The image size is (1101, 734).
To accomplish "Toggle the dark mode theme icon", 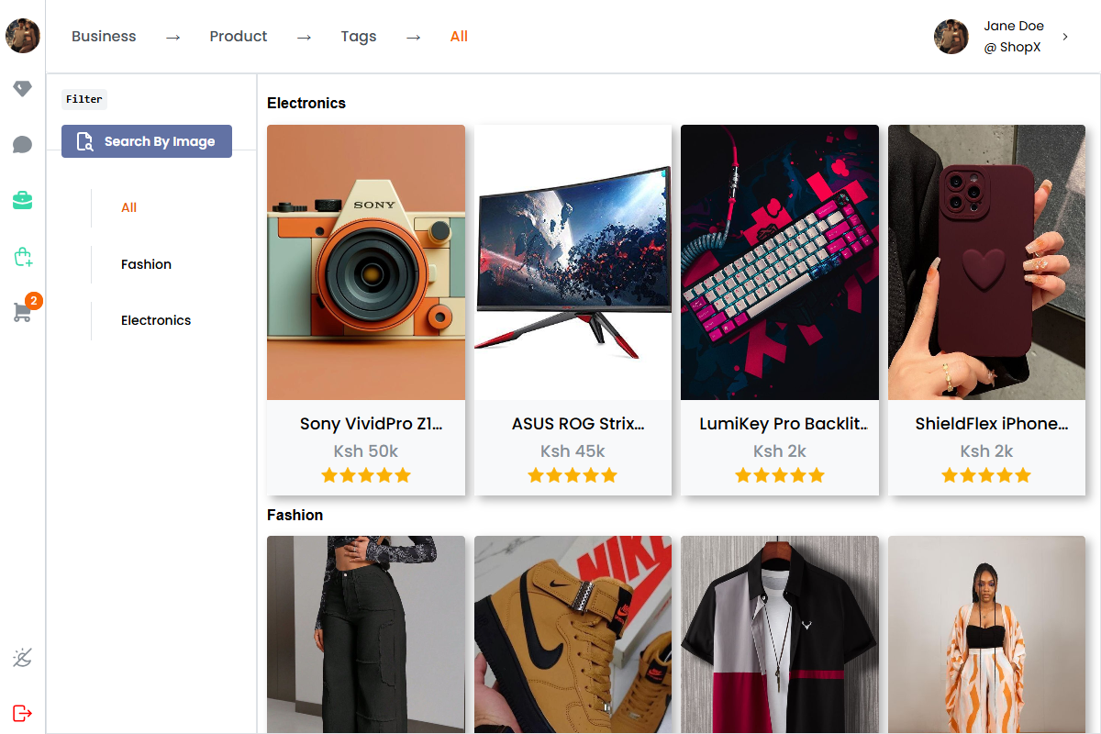I will tap(22, 658).
